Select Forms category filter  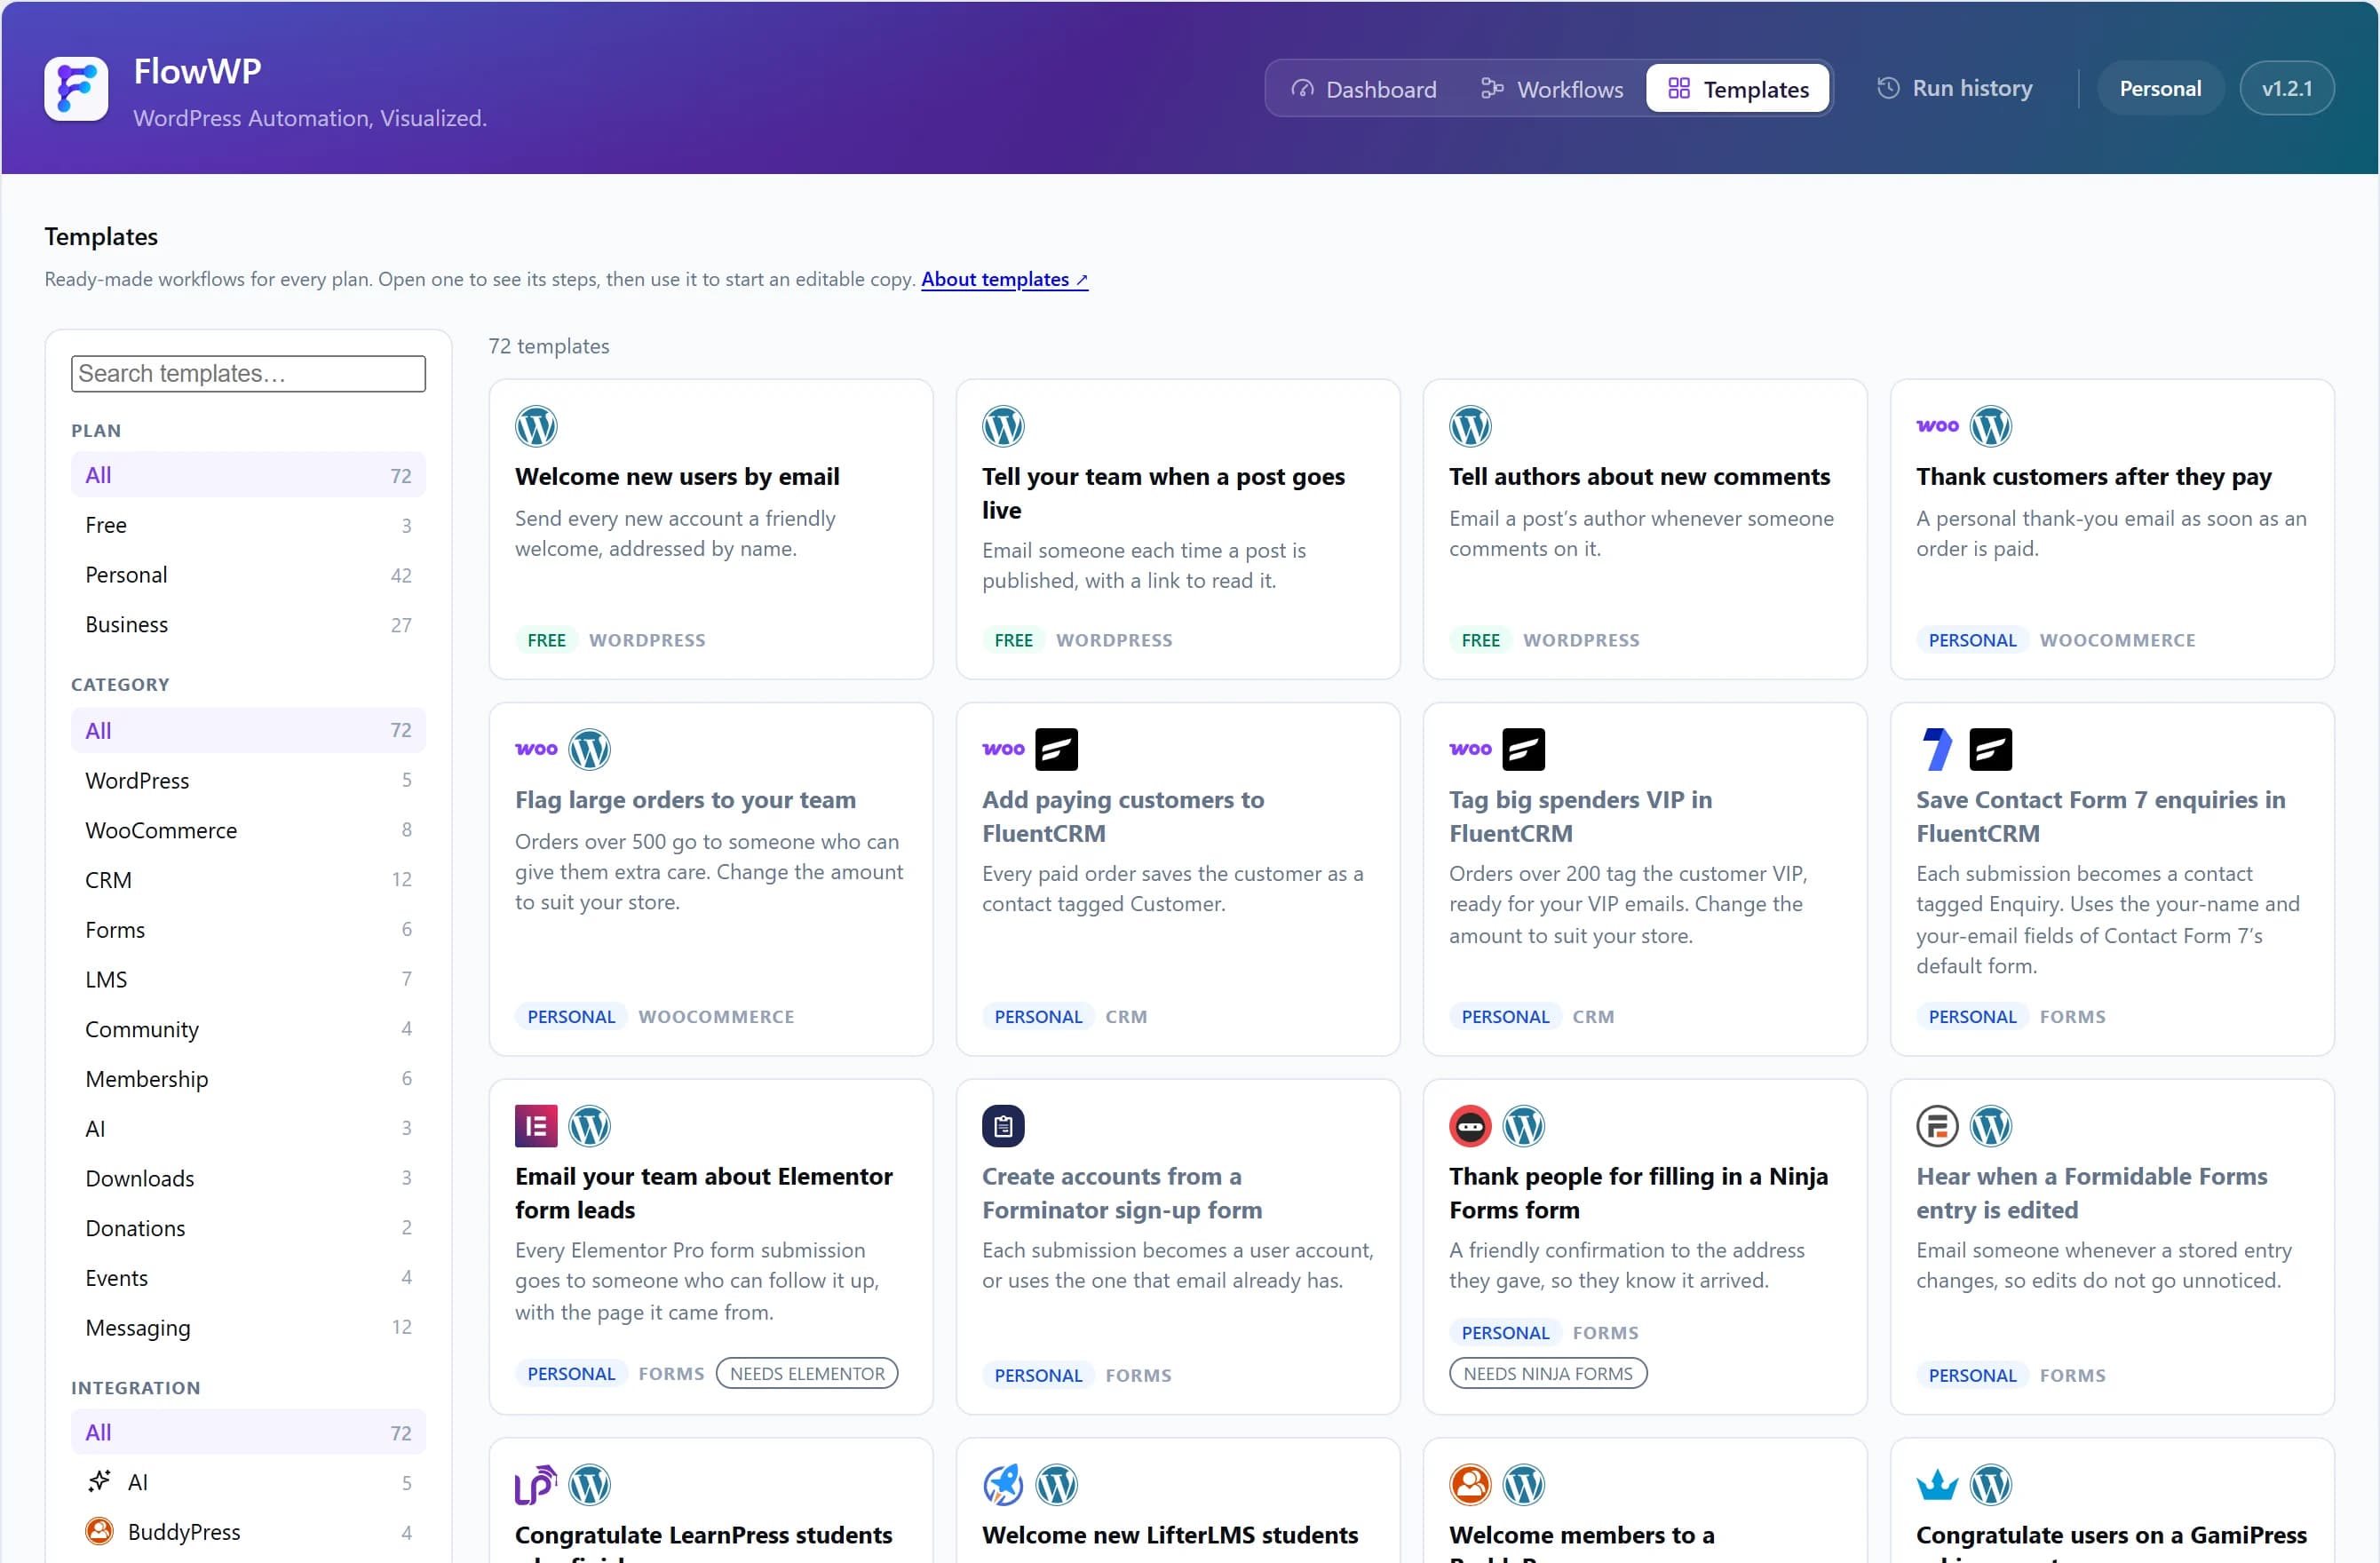248,929
